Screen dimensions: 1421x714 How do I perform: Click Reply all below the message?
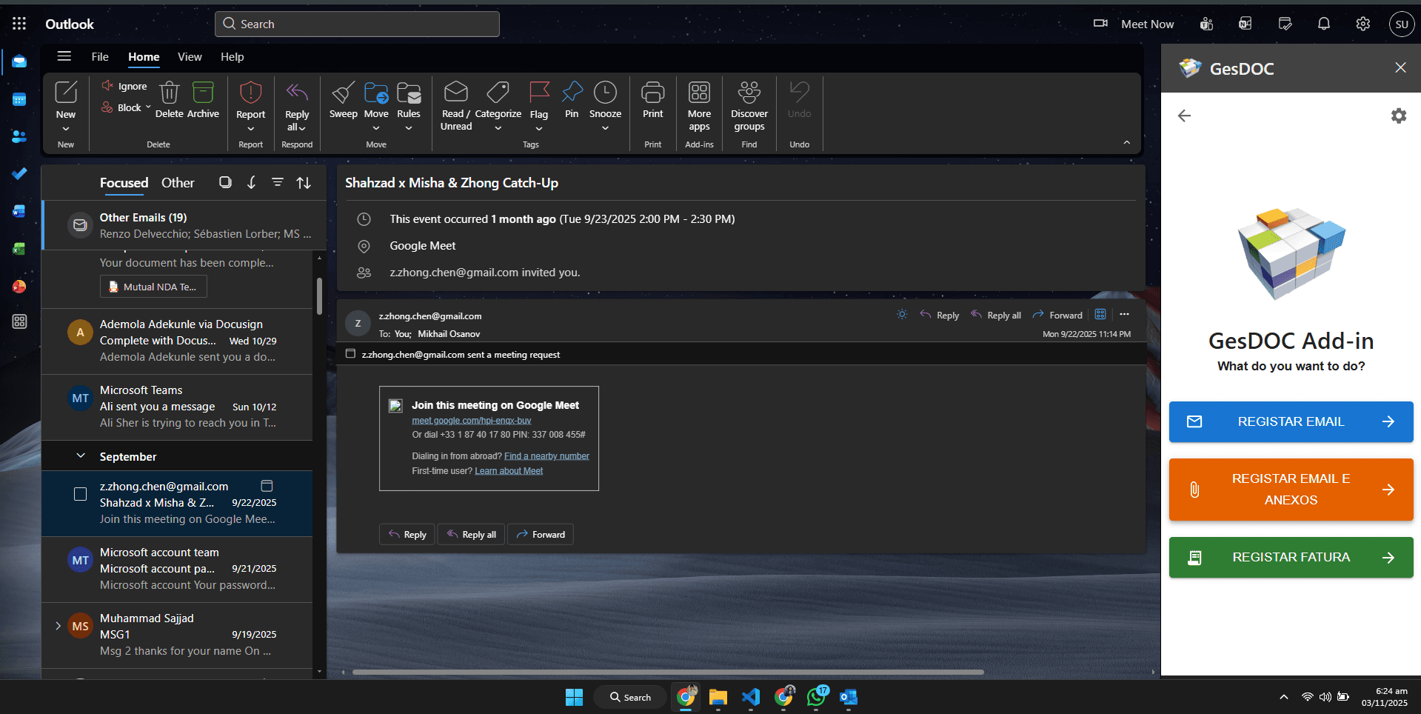click(x=471, y=534)
